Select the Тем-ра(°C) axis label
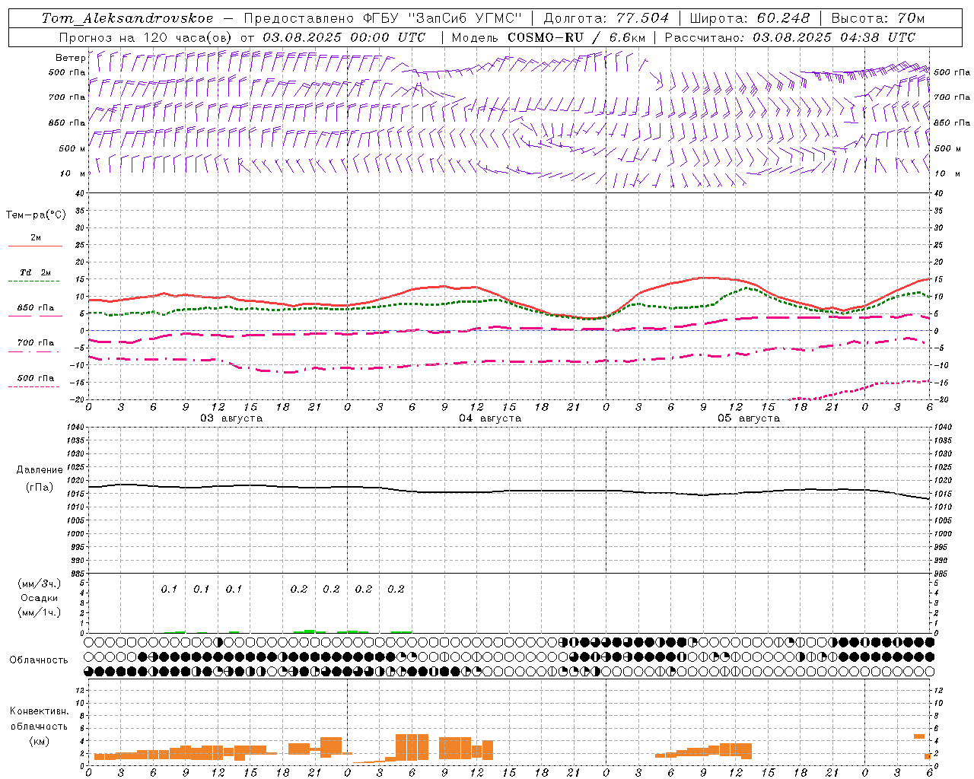974x779 pixels. tap(36, 215)
